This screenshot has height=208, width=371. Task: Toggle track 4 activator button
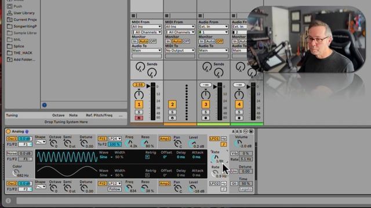point(239,104)
